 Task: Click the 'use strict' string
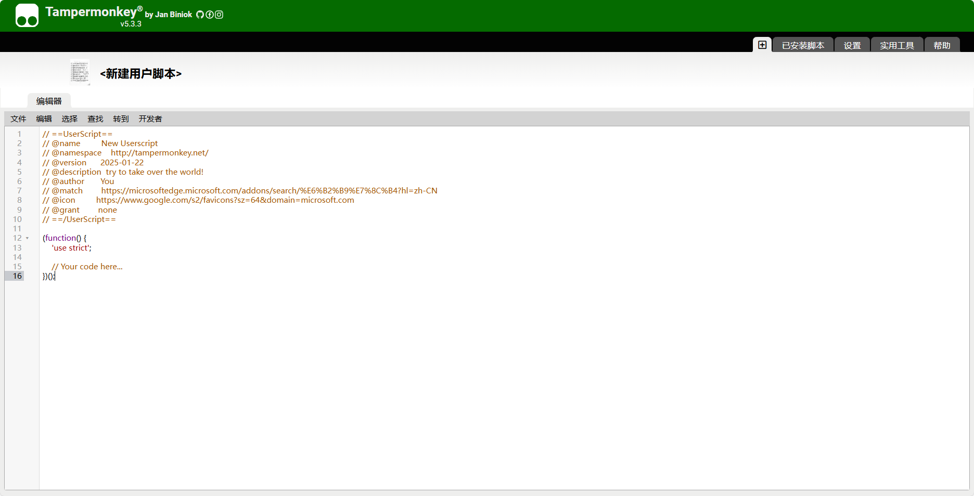71,248
